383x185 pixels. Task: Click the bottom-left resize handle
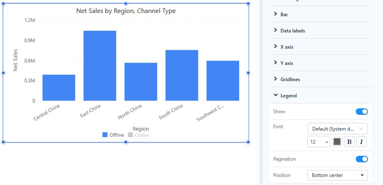(3, 142)
